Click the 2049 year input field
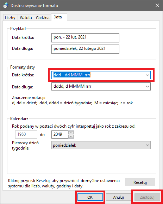Screen dimensions: 163x204 coord(60,134)
